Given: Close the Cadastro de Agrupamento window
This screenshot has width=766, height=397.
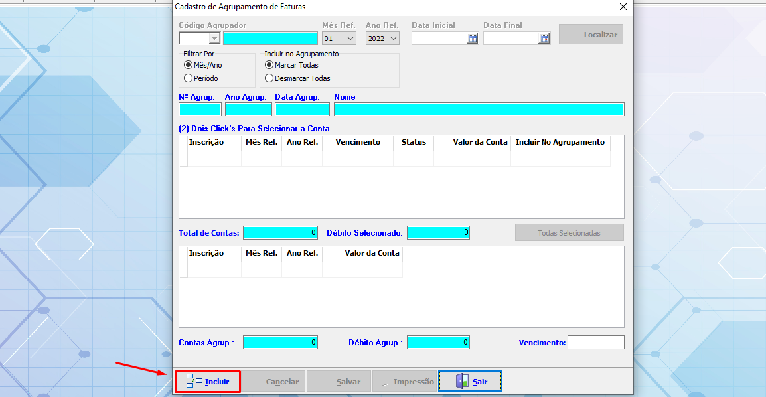Looking at the screenshot, I should [623, 7].
